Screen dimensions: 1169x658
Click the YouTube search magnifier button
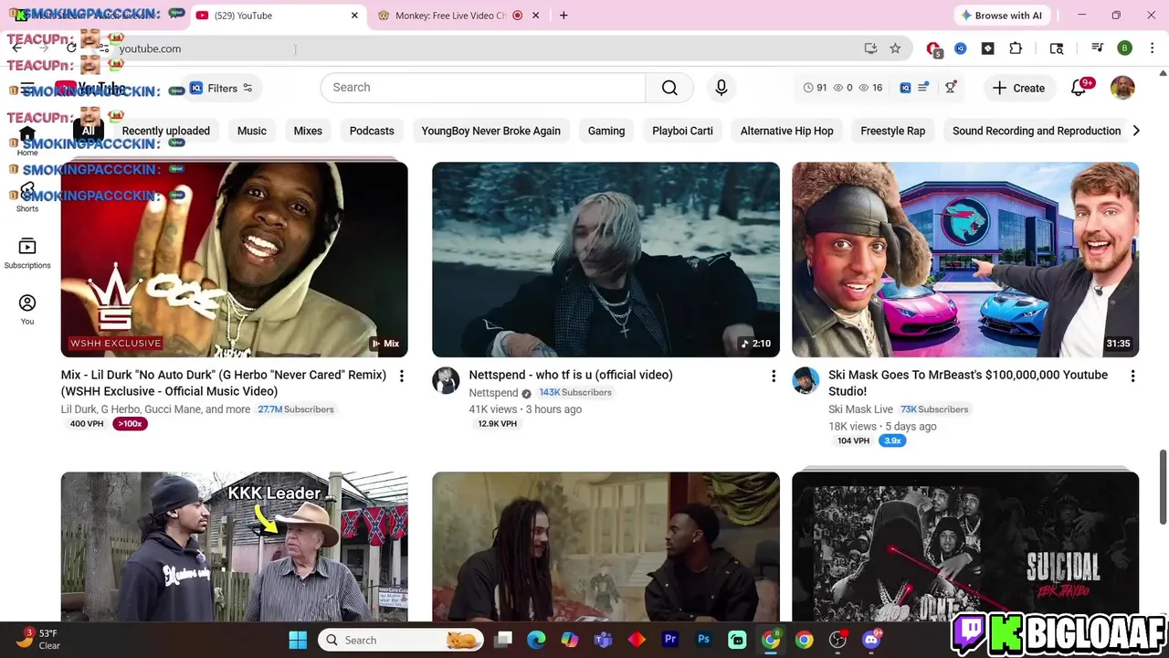[x=669, y=88]
